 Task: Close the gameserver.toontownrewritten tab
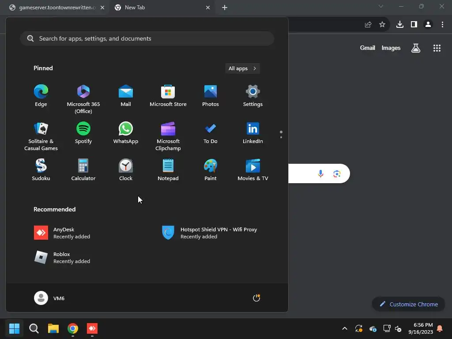(102, 8)
